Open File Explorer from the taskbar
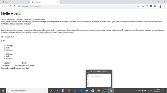Screen dimensions: 167x93 click(x=99, y=91)
